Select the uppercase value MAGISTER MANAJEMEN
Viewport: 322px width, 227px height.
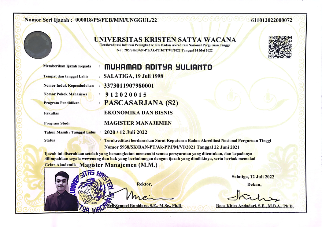pos(138,123)
